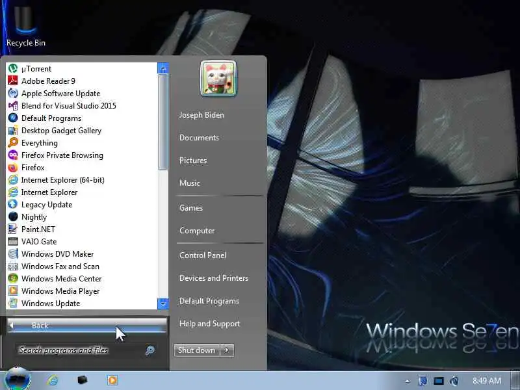Screen dimensions: 520x390
Task: Click the VAIO Gate icon
Action: [x=13, y=241]
